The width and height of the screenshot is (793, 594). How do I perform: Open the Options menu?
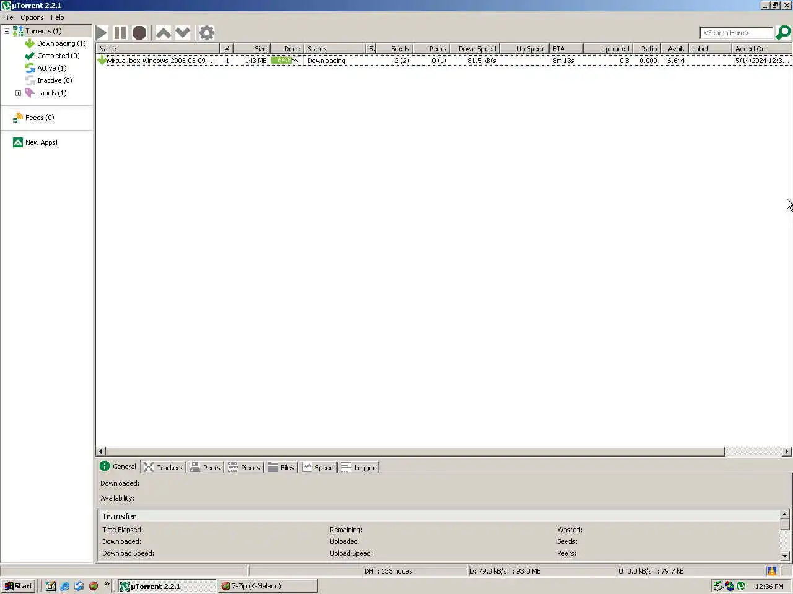click(x=32, y=17)
